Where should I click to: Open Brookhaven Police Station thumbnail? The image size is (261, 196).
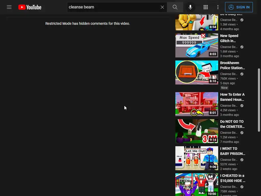click(197, 72)
